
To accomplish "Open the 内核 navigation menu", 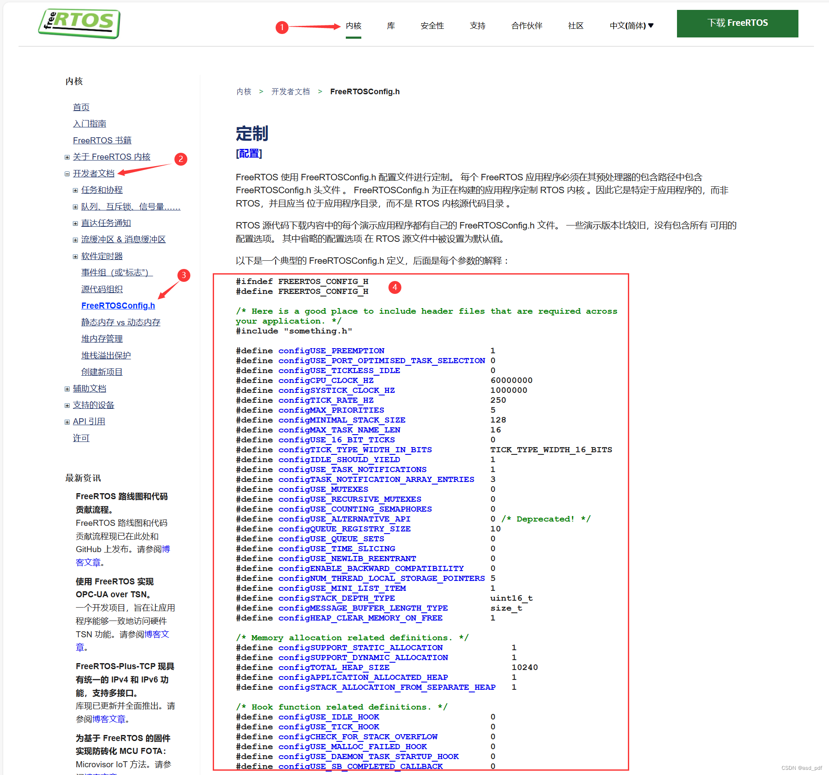I will coord(353,26).
